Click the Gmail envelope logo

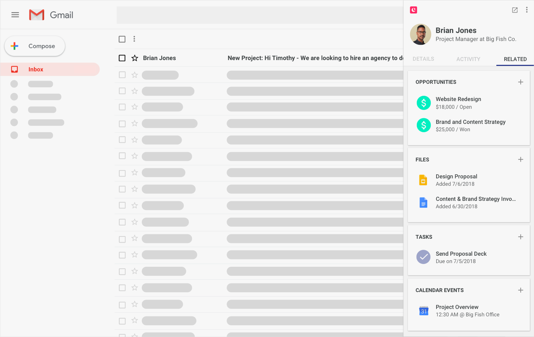(x=37, y=15)
